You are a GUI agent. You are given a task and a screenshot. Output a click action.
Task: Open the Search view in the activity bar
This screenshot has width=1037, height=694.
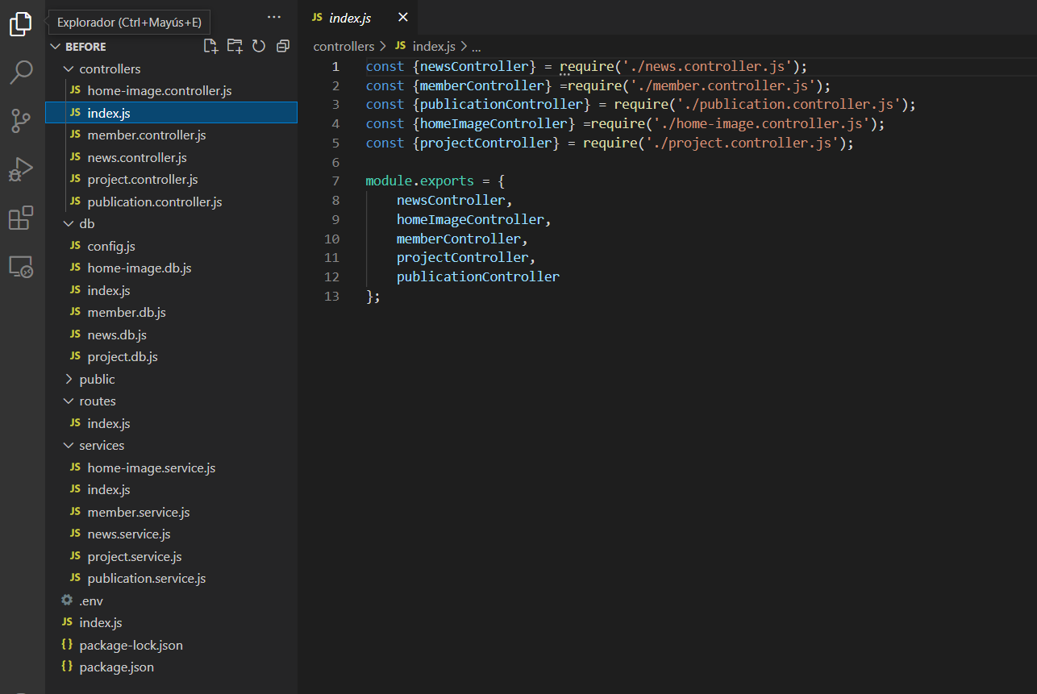pyautogui.click(x=20, y=73)
